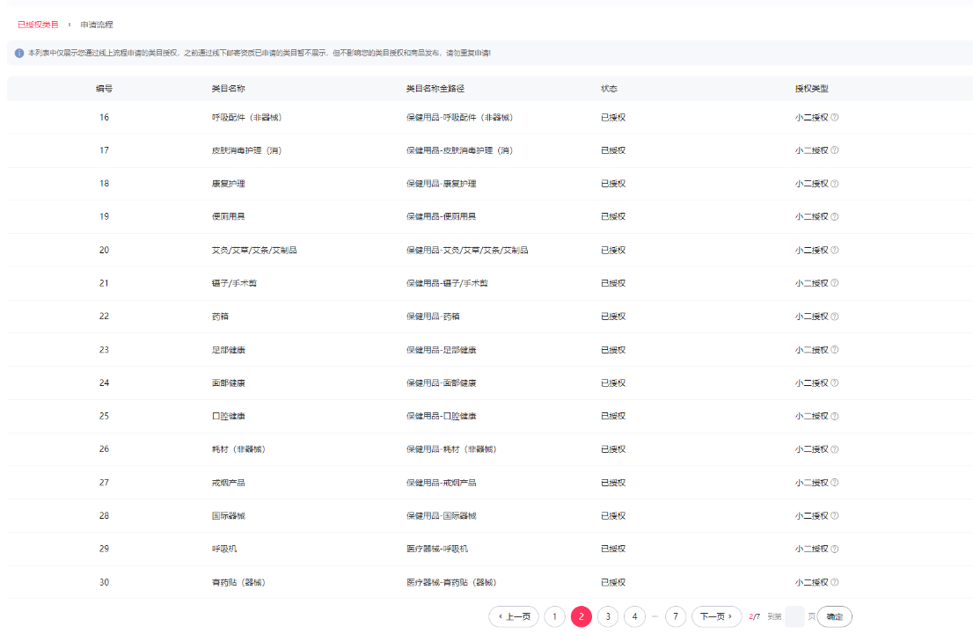Click help icon for 呼吸机 row authorization
The height and width of the screenshot is (641, 973).
[835, 549]
